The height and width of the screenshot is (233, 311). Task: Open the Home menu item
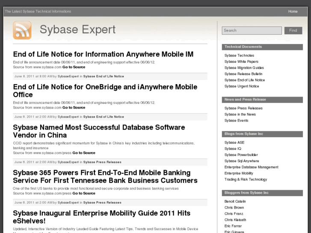[293, 12]
